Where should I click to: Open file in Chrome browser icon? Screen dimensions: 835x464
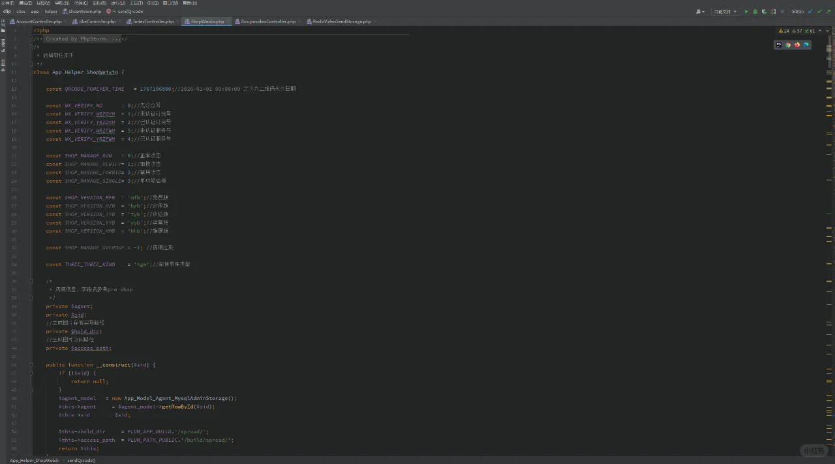click(788, 45)
